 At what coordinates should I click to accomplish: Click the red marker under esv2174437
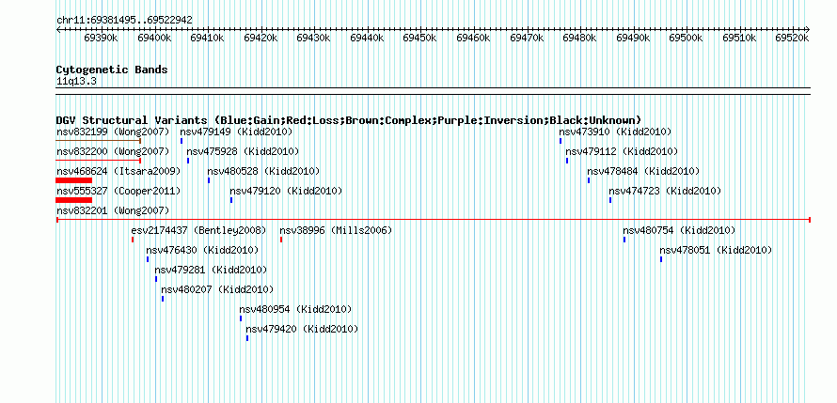pyautogui.click(x=133, y=240)
